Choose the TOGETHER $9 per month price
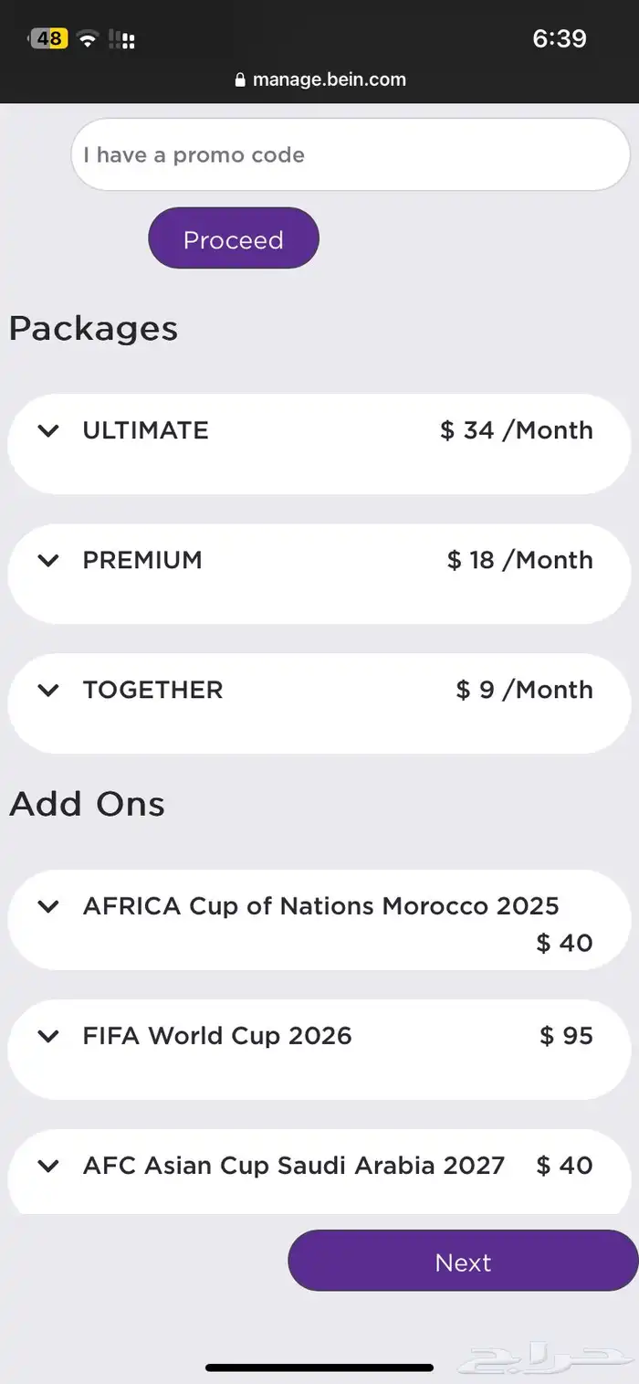This screenshot has width=639, height=1384. (x=525, y=690)
